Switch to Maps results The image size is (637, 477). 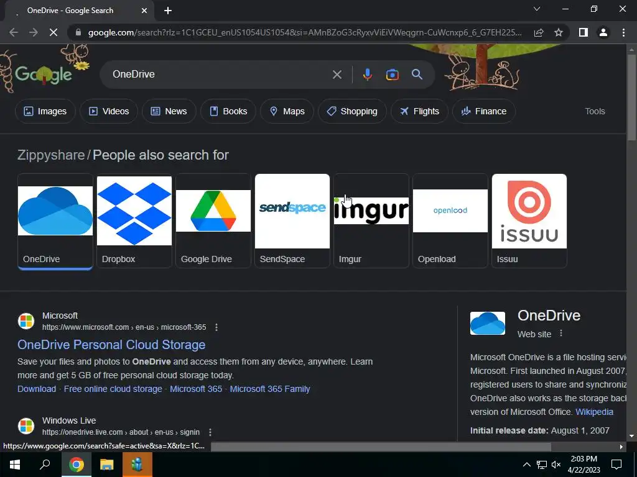[x=287, y=111]
